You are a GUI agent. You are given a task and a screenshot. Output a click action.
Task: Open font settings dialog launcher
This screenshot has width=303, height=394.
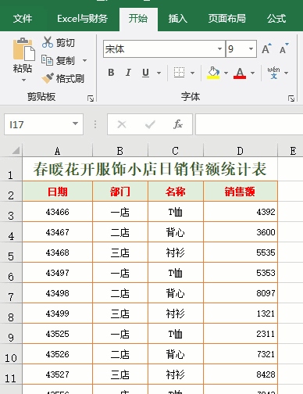click(x=291, y=98)
